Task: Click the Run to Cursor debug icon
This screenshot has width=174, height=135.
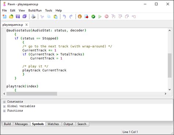Action: click(x=134, y=17)
